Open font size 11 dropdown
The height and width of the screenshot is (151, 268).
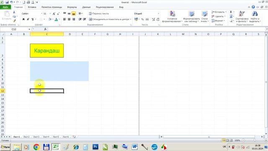(50, 13)
